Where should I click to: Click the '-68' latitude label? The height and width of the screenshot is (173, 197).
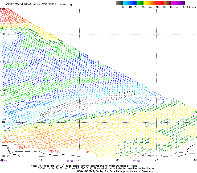point(2,122)
